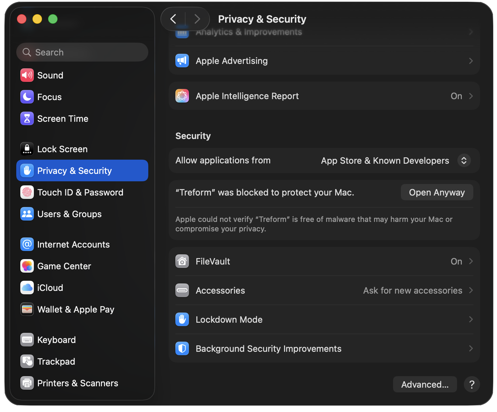Click the Privacy & Security sidebar label
The height and width of the screenshot is (412, 497).
click(74, 170)
